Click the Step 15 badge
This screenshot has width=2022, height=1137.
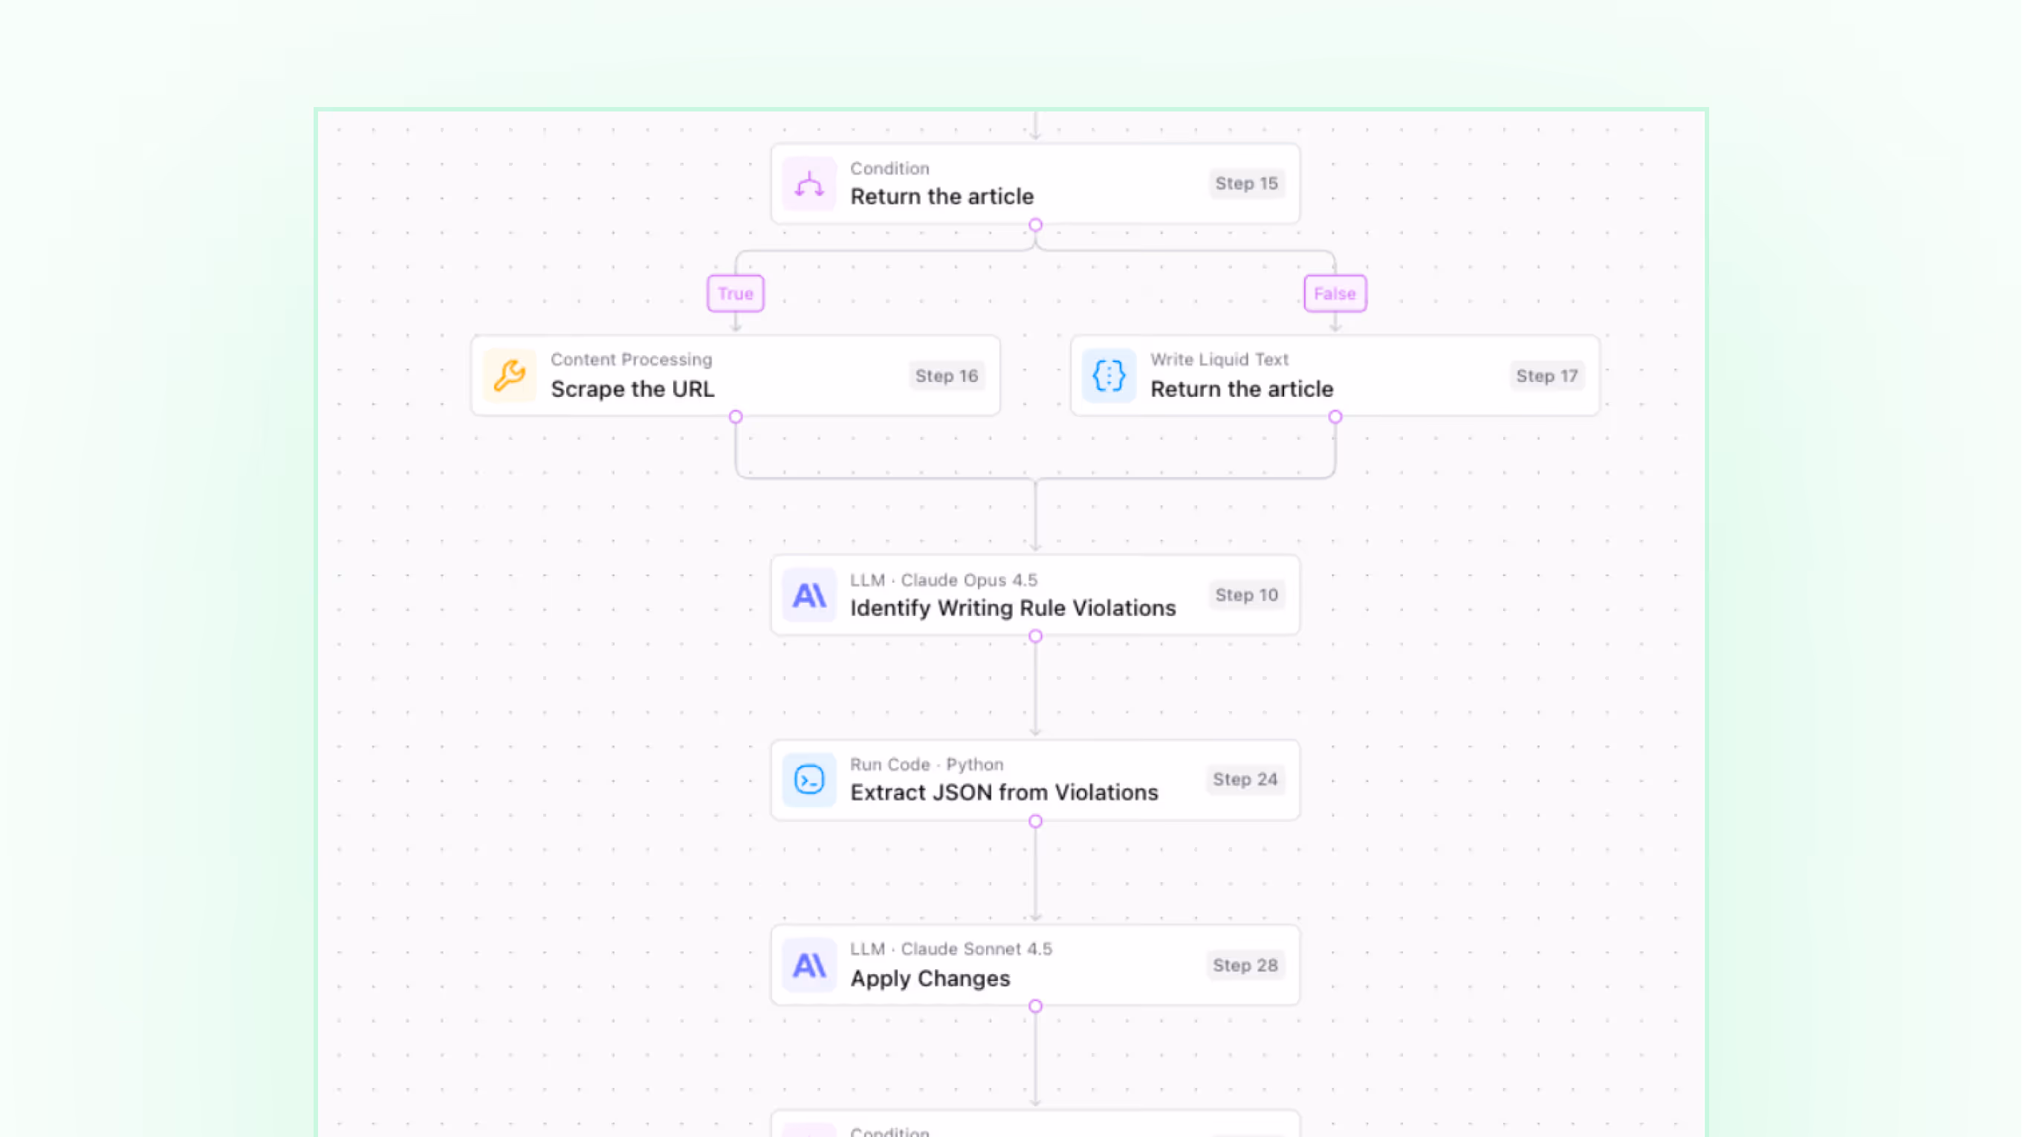1245,184
